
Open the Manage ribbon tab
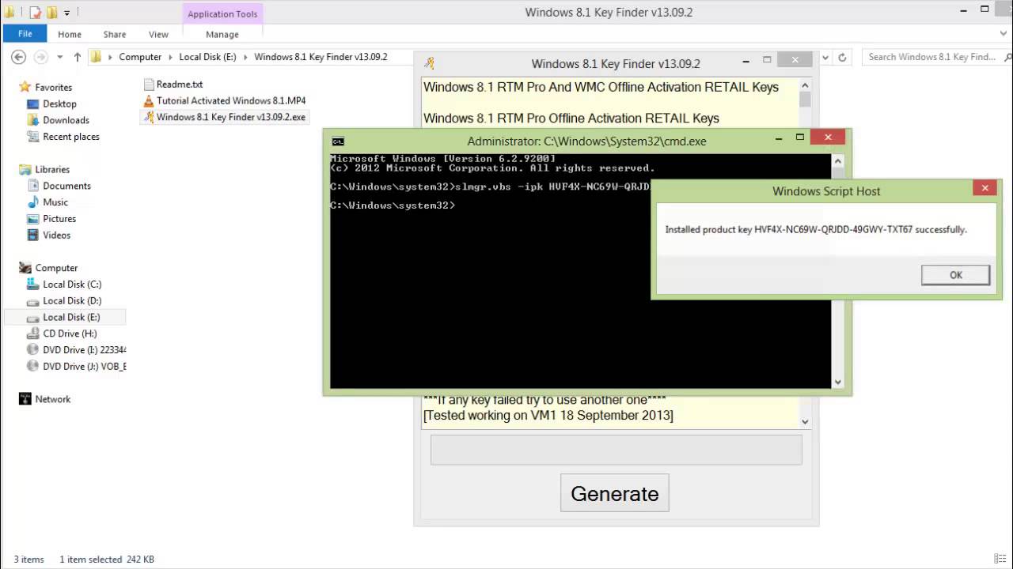pos(222,34)
